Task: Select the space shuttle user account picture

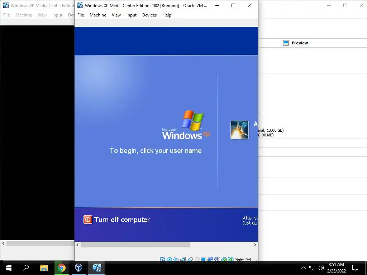Action: [239, 130]
